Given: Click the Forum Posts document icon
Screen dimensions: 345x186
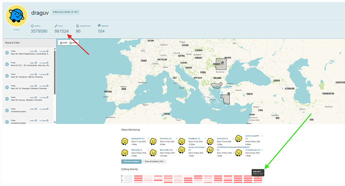Looking at the screenshot, I should click(x=77, y=26).
